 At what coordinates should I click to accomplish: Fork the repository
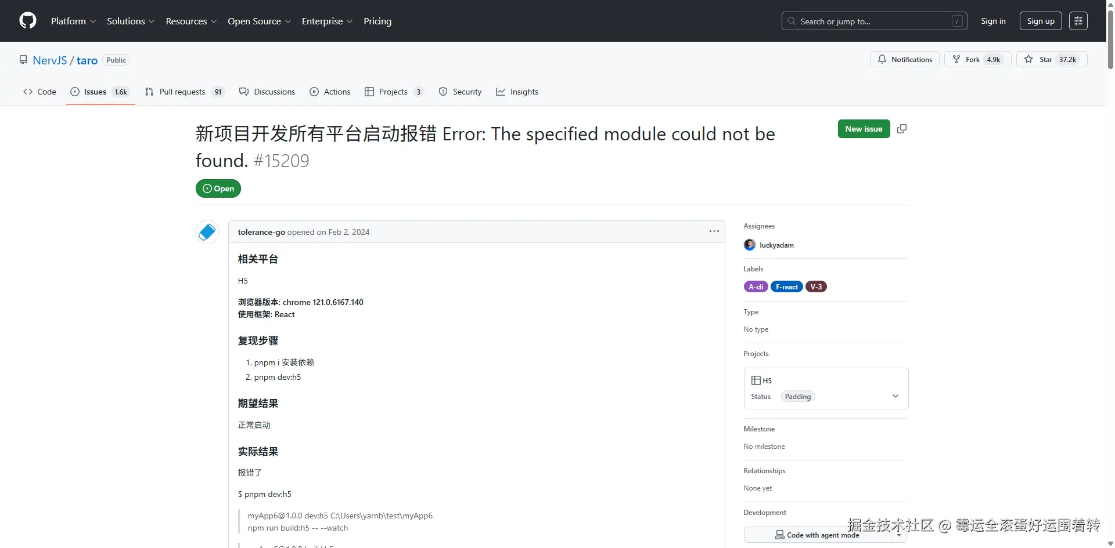[978, 59]
